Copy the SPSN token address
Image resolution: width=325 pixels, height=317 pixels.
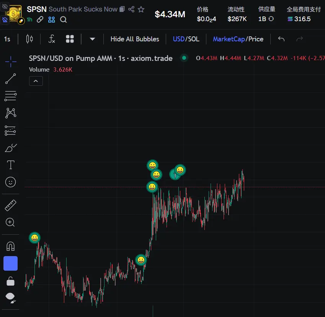coord(122,9)
